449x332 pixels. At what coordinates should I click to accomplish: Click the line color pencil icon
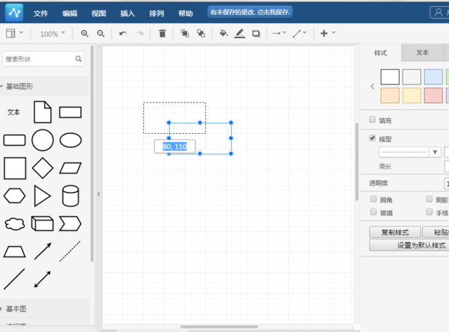click(x=239, y=34)
